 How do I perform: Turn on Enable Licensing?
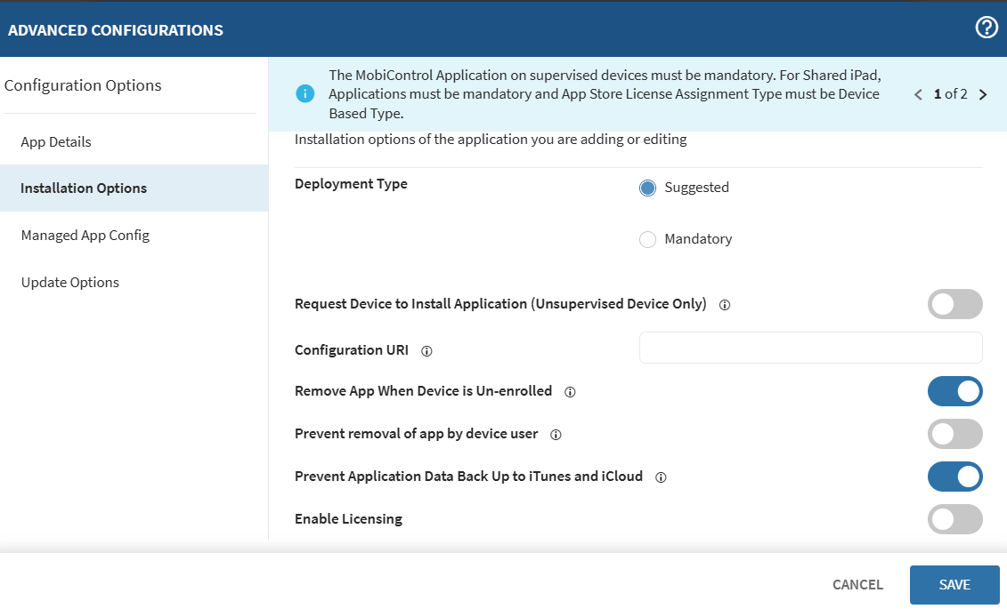pos(954,519)
